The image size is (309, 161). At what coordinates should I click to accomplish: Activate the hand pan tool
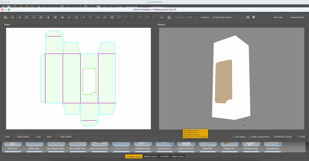click(x=48, y=18)
